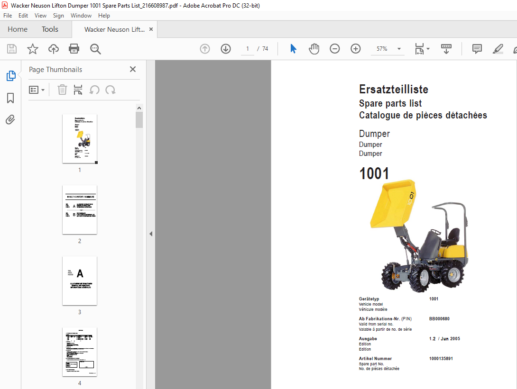Viewport: 517px width, 389px height.
Task: Zoom in with plus icon
Action: [x=355, y=49]
